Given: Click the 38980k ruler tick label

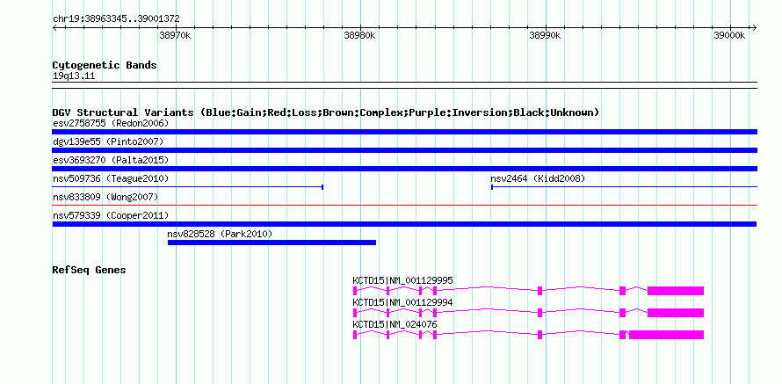Looking at the screenshot, I should pyautogui.click(x=360, y=36).
